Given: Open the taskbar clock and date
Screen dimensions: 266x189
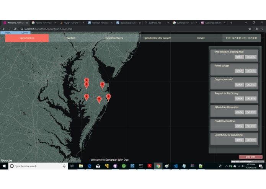Looking at the screenshot, I should [x=251, y=166].
